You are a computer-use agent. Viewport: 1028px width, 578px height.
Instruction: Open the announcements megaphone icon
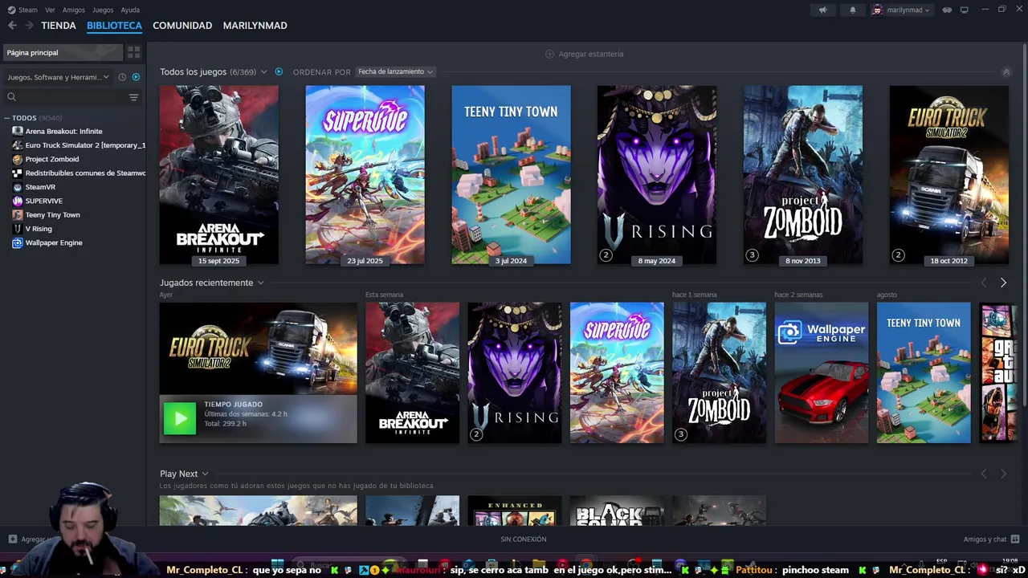822,10
